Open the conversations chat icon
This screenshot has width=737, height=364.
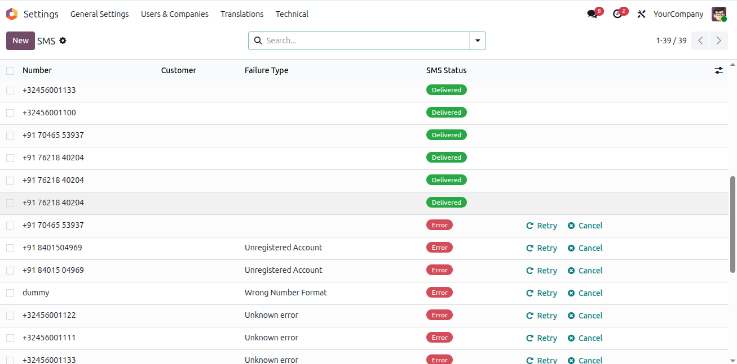592,14
